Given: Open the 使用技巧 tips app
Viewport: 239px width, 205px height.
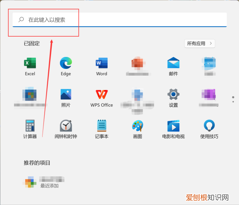Looking at the screenshot, I should pyautogui.click(x=209, y=129).
